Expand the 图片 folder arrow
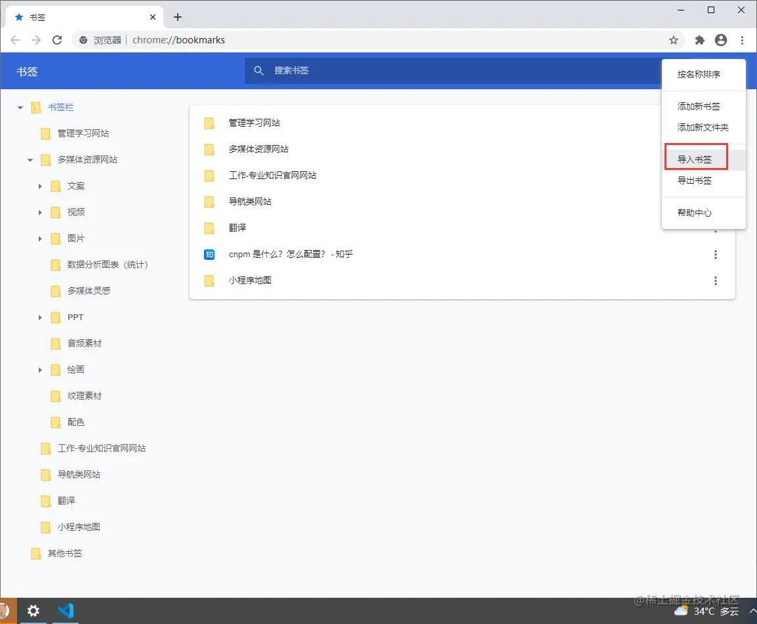 pos(40,239)
